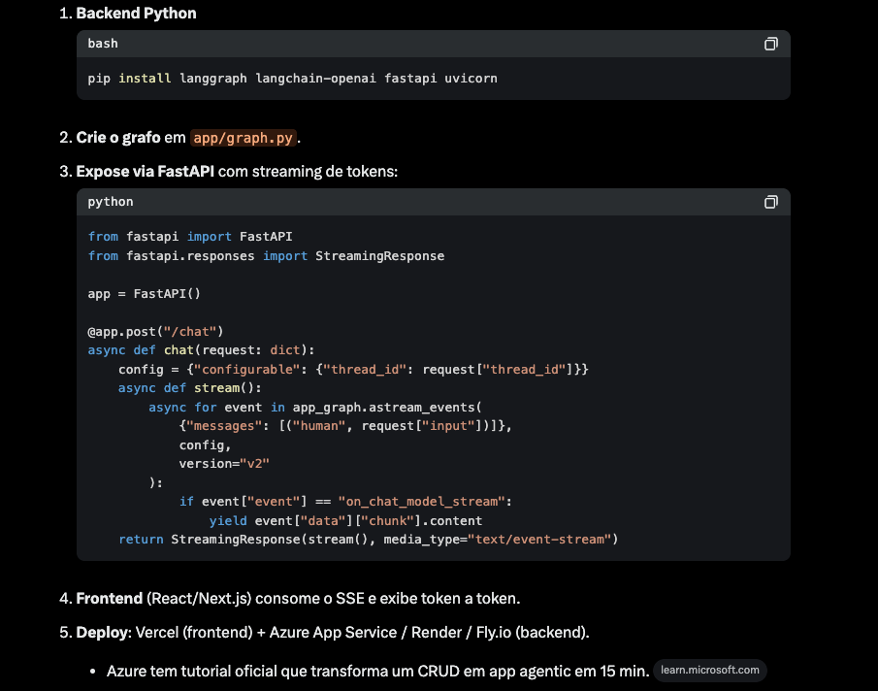Screen dimensions: 878x691
Task: Click the 'from fastapi import FastAPI' line
Action: 189,236
